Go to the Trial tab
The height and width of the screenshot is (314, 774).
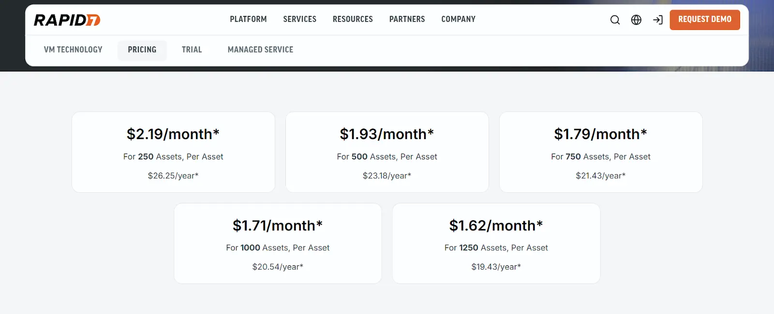tap(192, 50)
